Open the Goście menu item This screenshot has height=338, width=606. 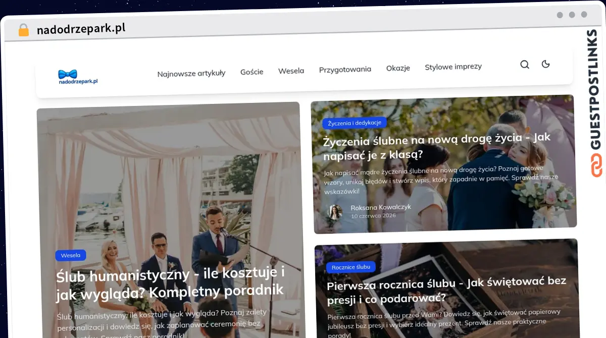(x=252, y=72)
